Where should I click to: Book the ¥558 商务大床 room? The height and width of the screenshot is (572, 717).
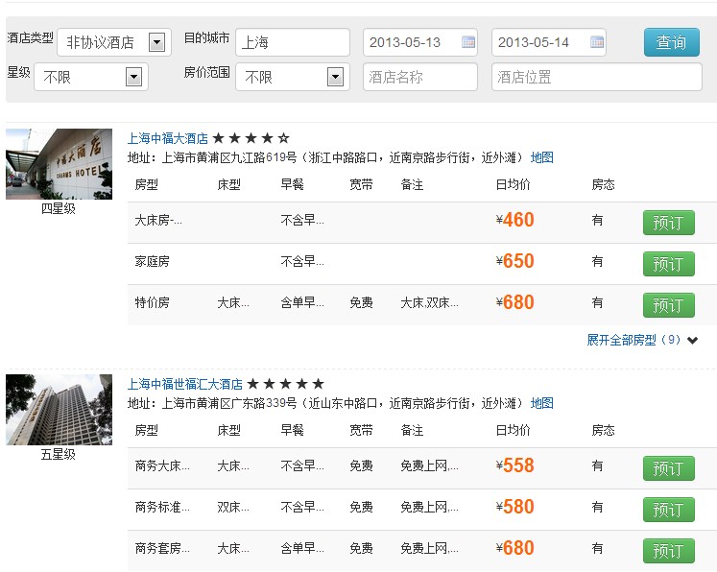click(x=668, y=468)
